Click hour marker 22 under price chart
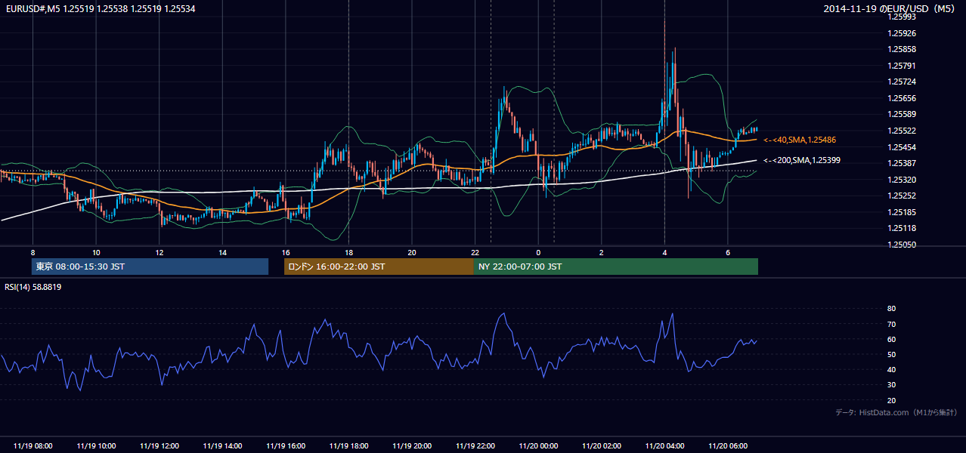The width and height of the screenshot is (966, 453). [x=475, y=252]
